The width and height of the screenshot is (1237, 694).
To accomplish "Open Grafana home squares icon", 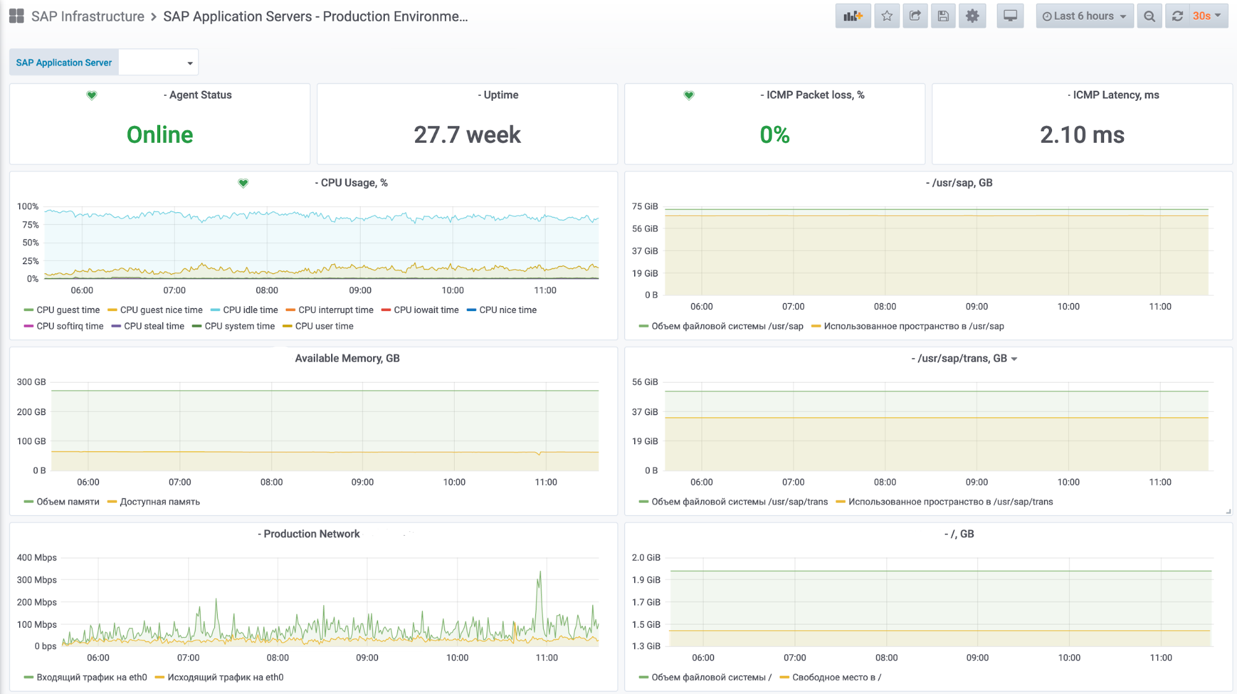I will tap(17, 16).
